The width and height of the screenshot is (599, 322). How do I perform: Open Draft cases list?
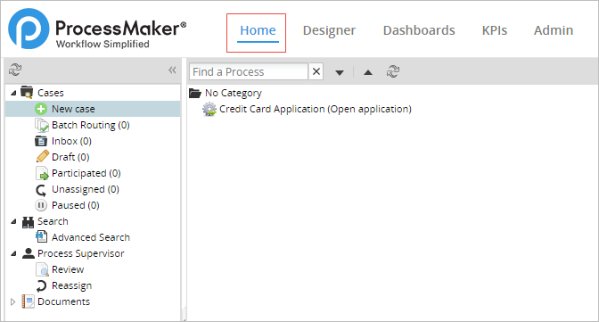click(x=70, y=157)
